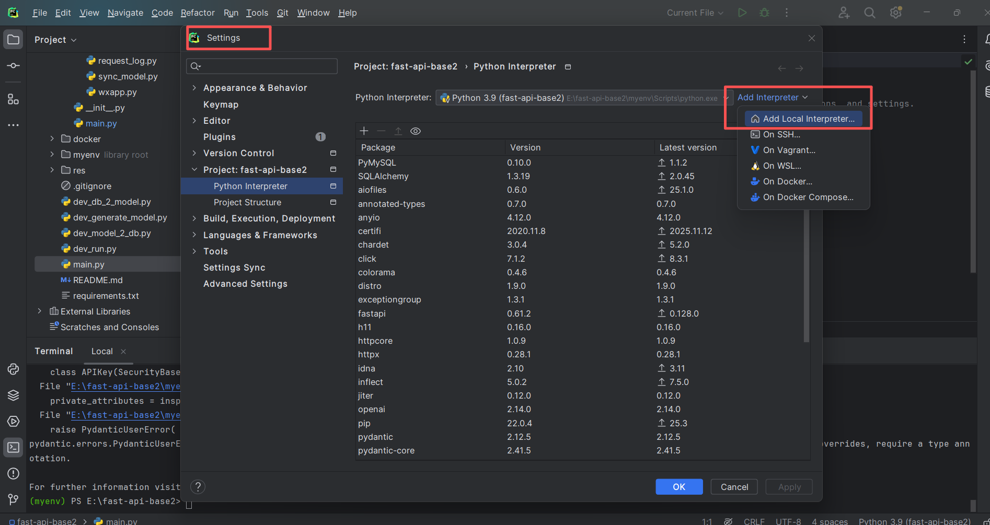Click the Cancel button in Settings
This screenshot has height=525, width=990.
click(x=734, y=487)
